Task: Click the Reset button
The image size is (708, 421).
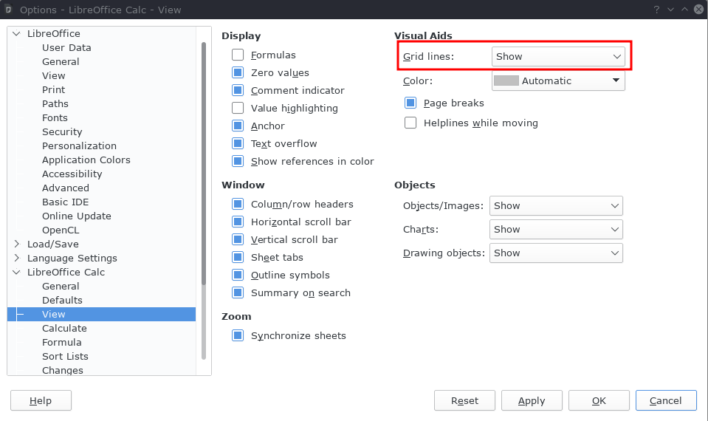Action: (464, 400)
